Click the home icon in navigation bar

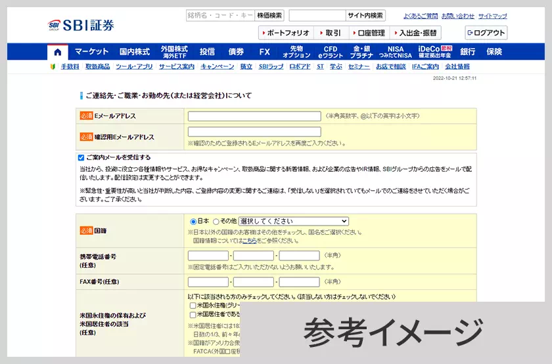pyautogui.click(x=58, y=52)
